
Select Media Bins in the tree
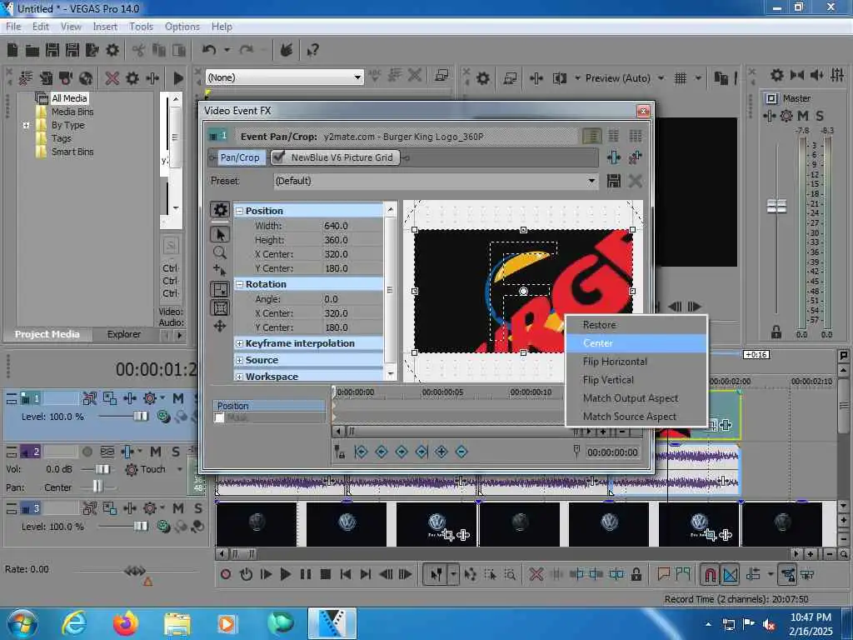[x=72, y=112]
